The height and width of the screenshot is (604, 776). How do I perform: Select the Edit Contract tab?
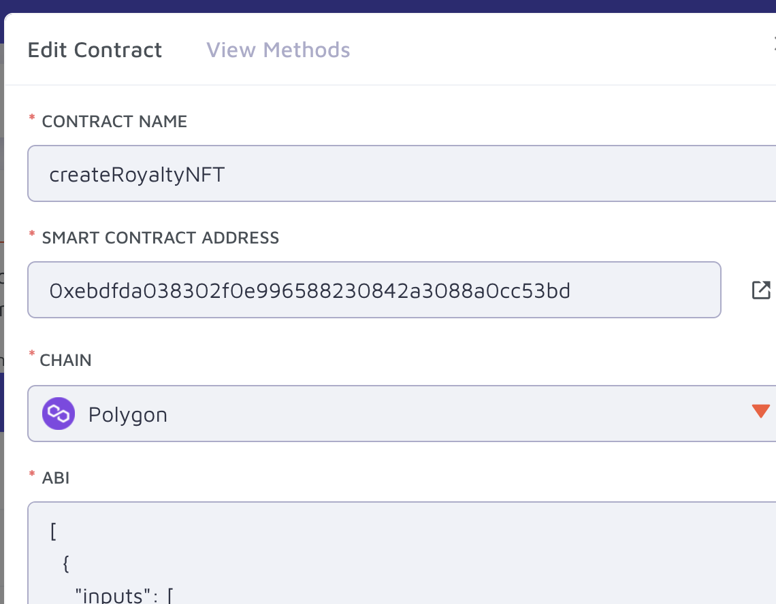(x=95, y=50)
